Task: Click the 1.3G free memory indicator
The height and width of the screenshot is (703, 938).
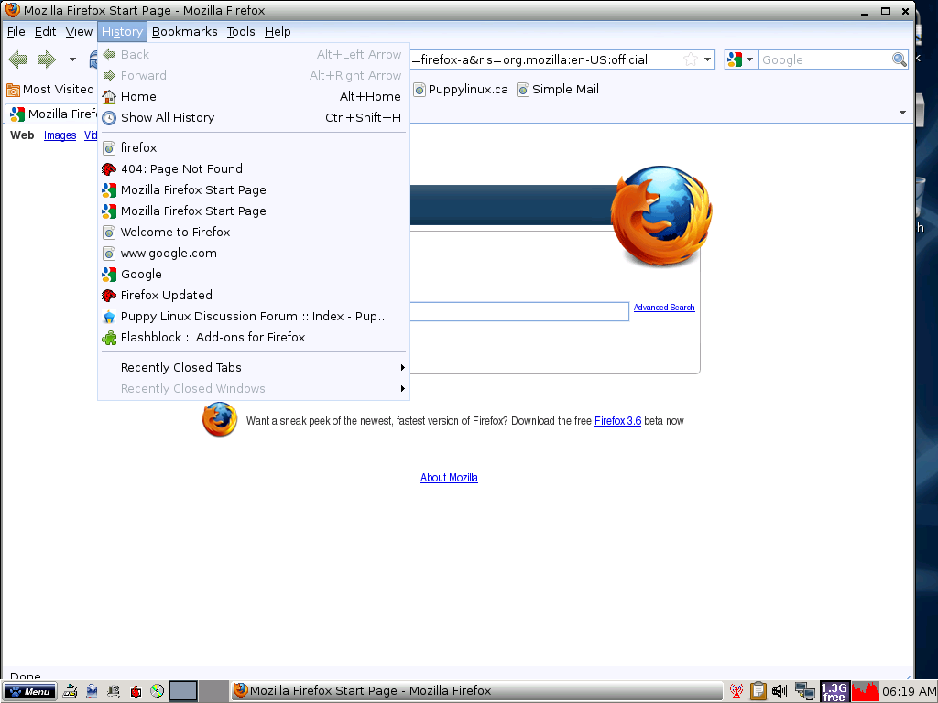Action: pos(834,691)
